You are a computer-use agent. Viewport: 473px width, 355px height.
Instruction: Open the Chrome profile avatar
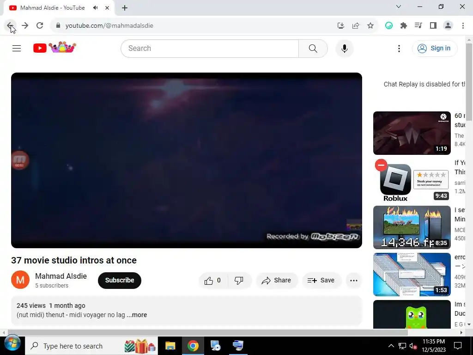tap(448, 26)
